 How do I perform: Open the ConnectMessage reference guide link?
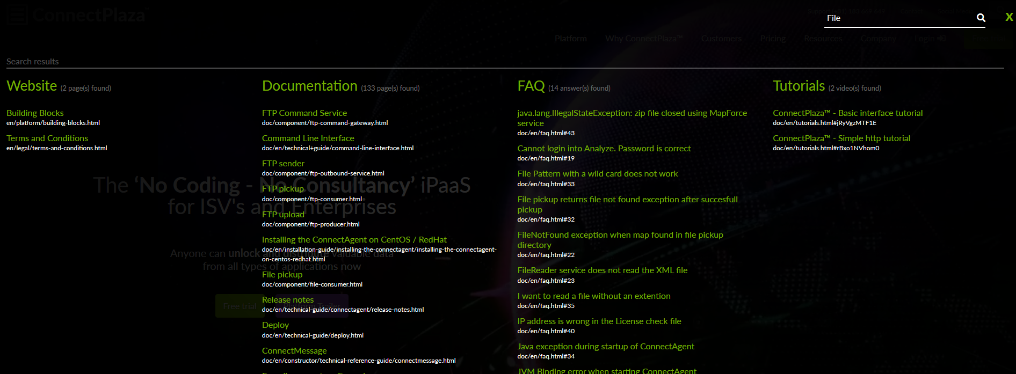click(x=294, y=351)
